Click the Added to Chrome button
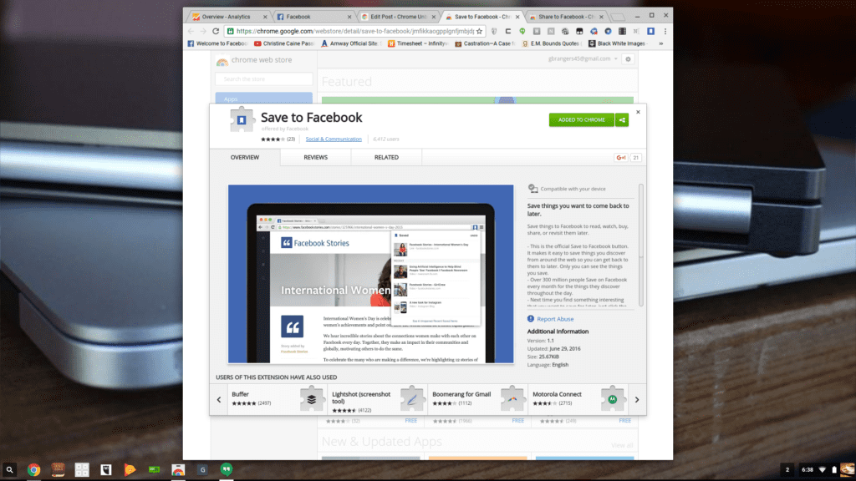 tap(583, 119)
